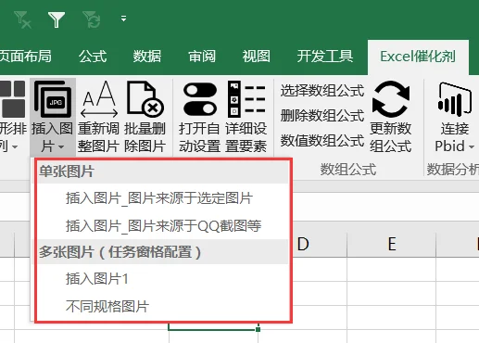Switch to the 视图 tab
Image resolution: width=479 pixels, height=343 pixels.
256,57
